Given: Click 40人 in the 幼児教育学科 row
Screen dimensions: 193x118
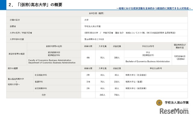Looking at the screenshot, I should [103, 88].
